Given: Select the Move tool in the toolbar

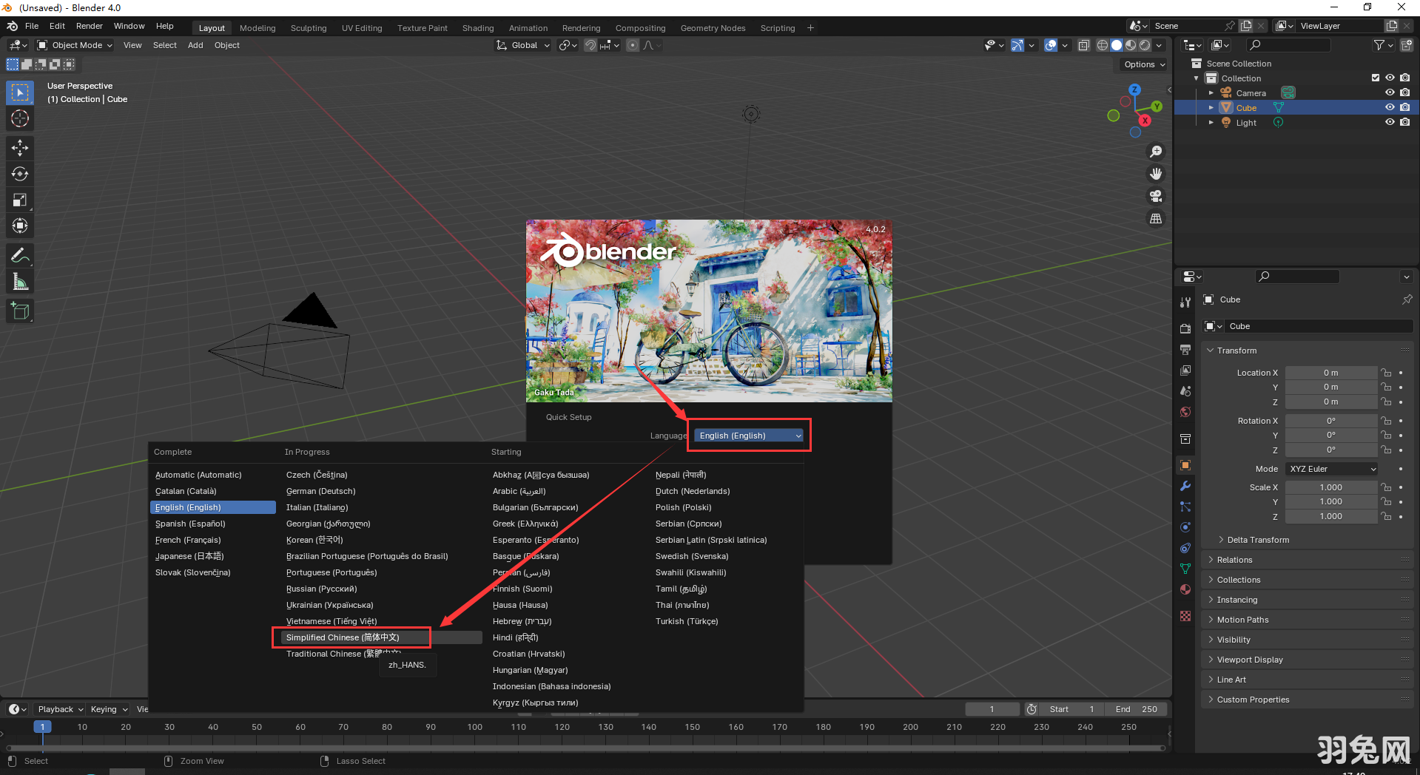Looking at the screenshot, I should coord(19,148).
